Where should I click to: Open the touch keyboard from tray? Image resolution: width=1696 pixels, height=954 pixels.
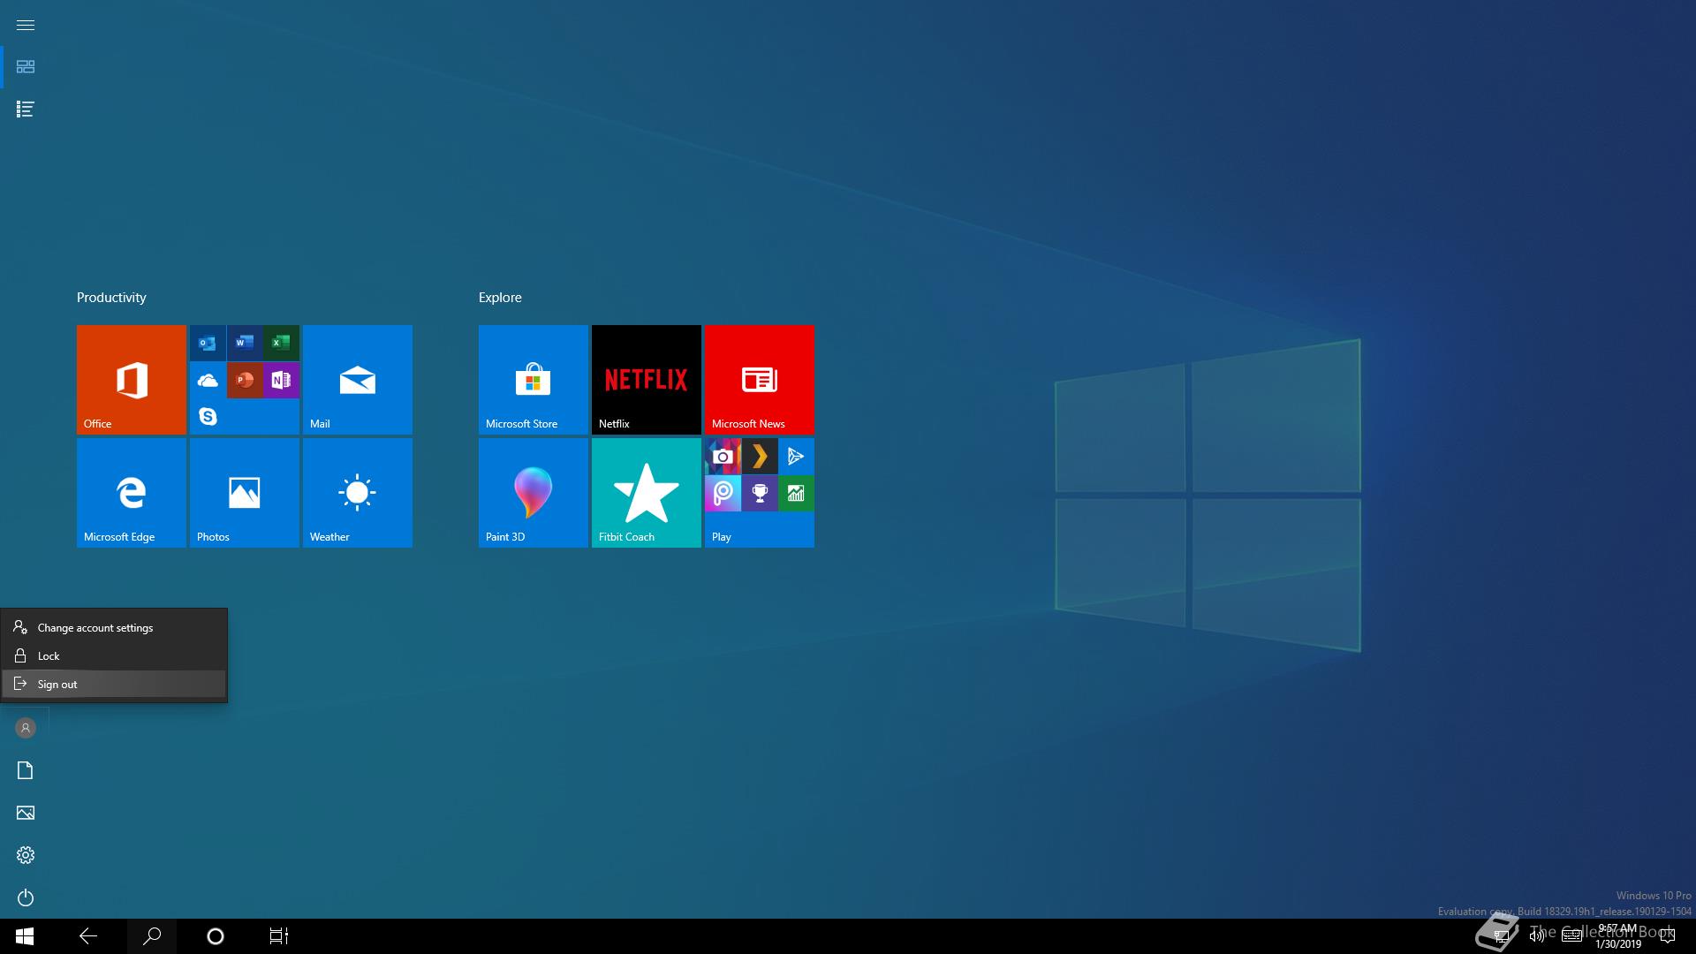(1572, 936)
